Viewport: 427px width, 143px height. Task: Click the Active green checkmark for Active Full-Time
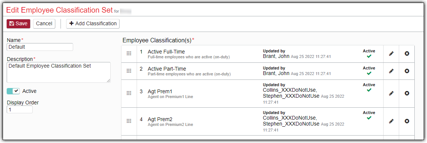[369, 56]
